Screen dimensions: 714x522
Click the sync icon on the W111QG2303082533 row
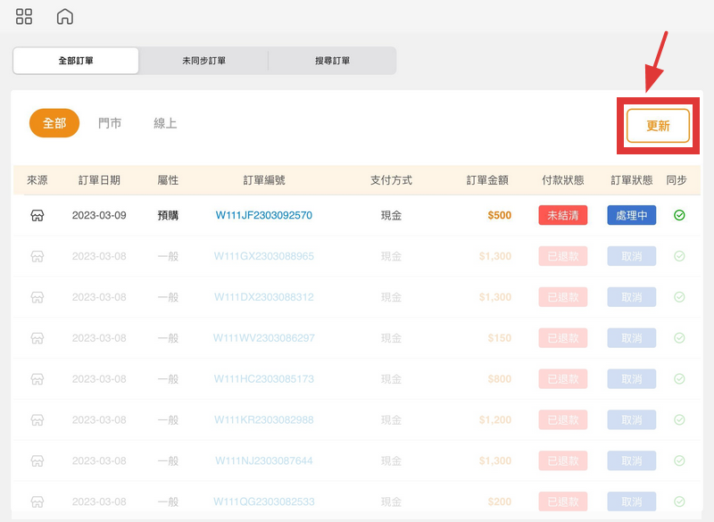679,501
